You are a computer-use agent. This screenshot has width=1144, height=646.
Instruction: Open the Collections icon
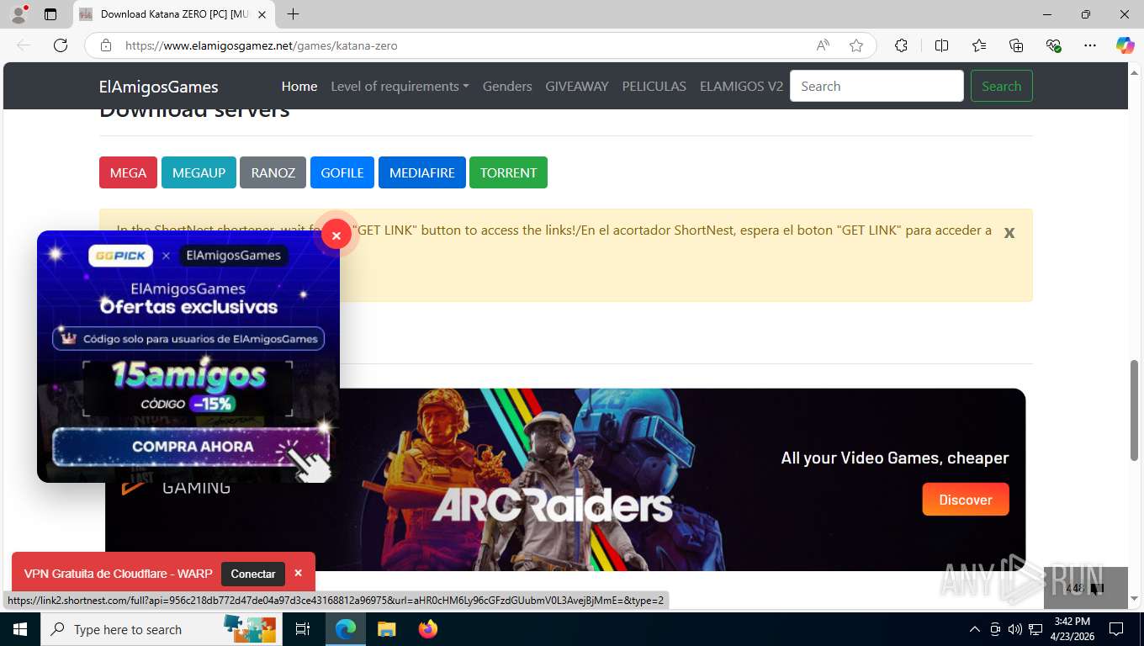click(1016, 45)
